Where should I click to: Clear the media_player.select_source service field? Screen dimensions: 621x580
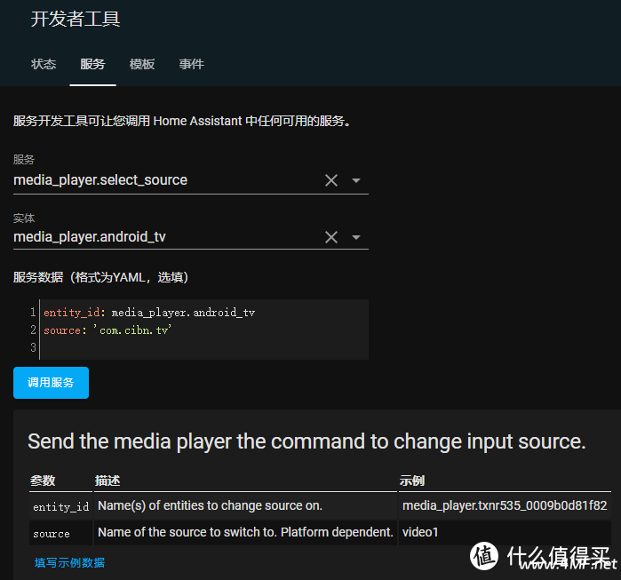pyautogui.click(x=331, y=180)
